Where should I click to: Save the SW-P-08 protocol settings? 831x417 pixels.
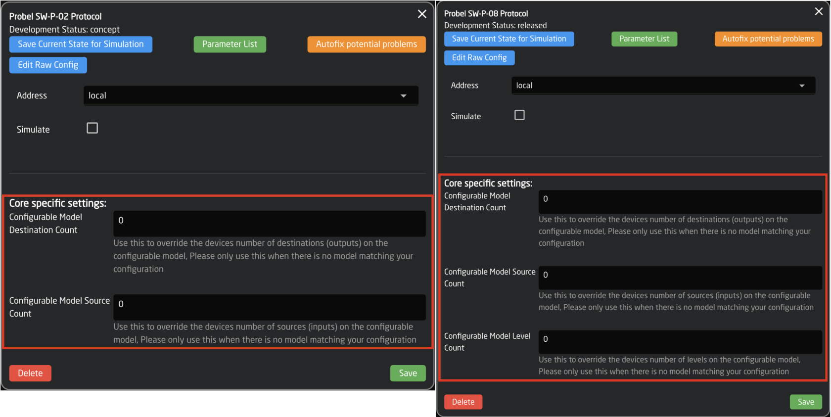(806, 402)
